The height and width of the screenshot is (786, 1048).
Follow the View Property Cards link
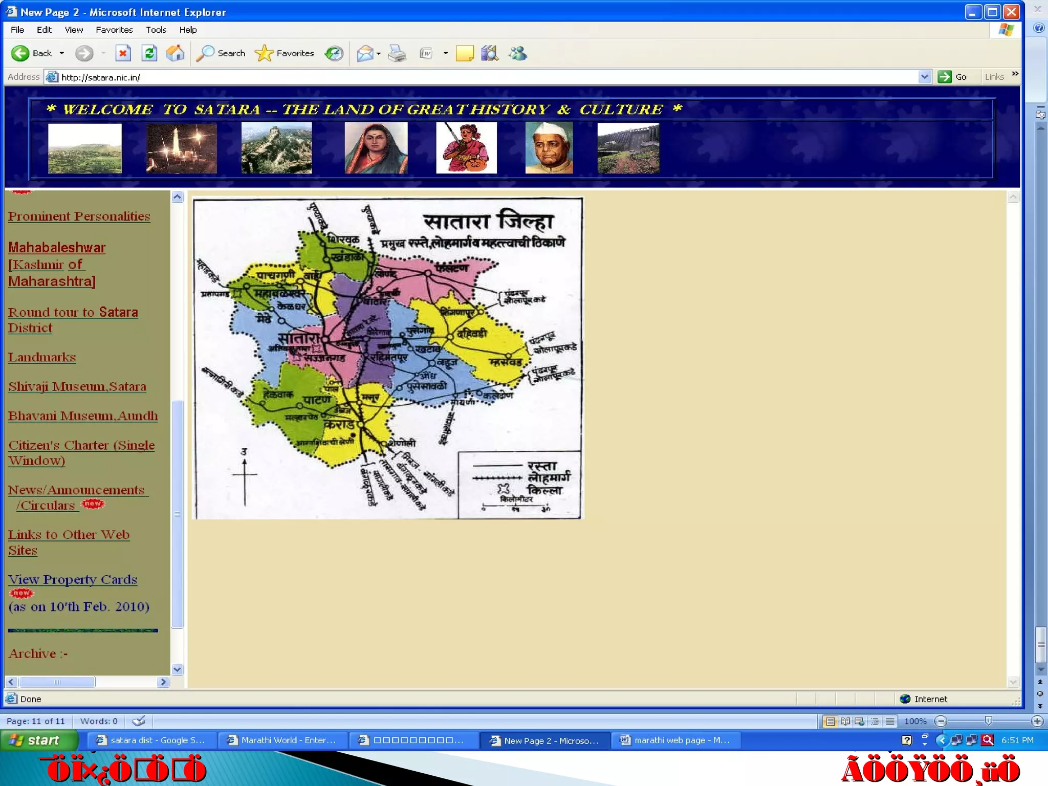pyautogui.click(x=73, y=580)
